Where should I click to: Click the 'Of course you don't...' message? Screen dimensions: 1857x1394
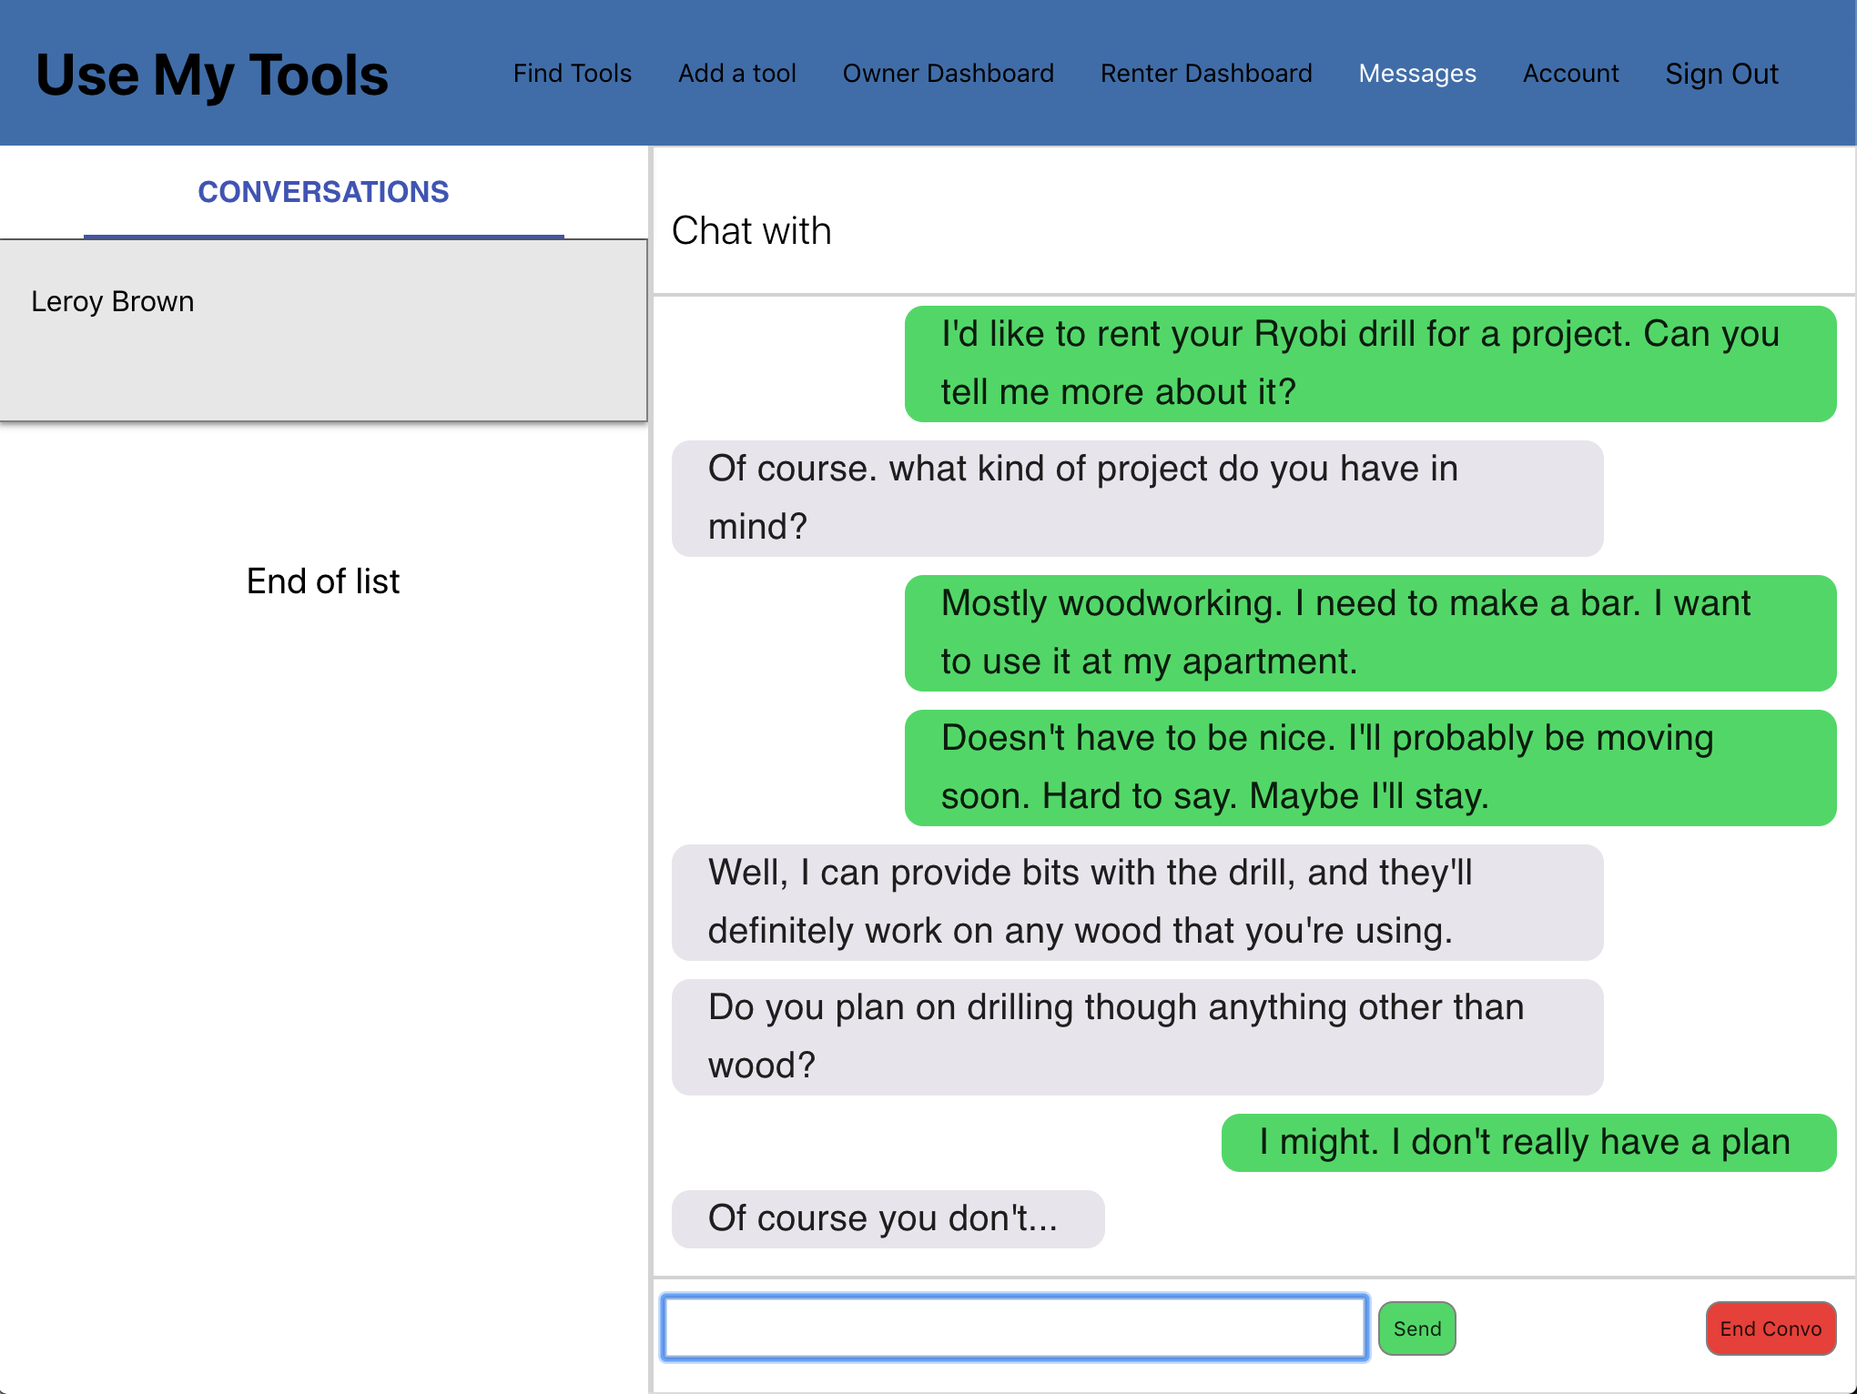coord(887,1218)
